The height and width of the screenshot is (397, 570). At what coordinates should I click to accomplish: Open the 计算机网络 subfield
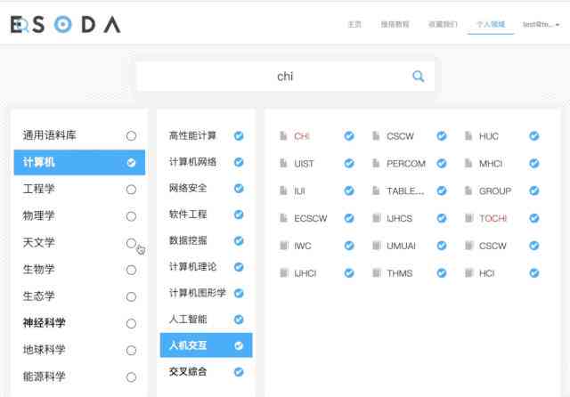click(192, 162)
